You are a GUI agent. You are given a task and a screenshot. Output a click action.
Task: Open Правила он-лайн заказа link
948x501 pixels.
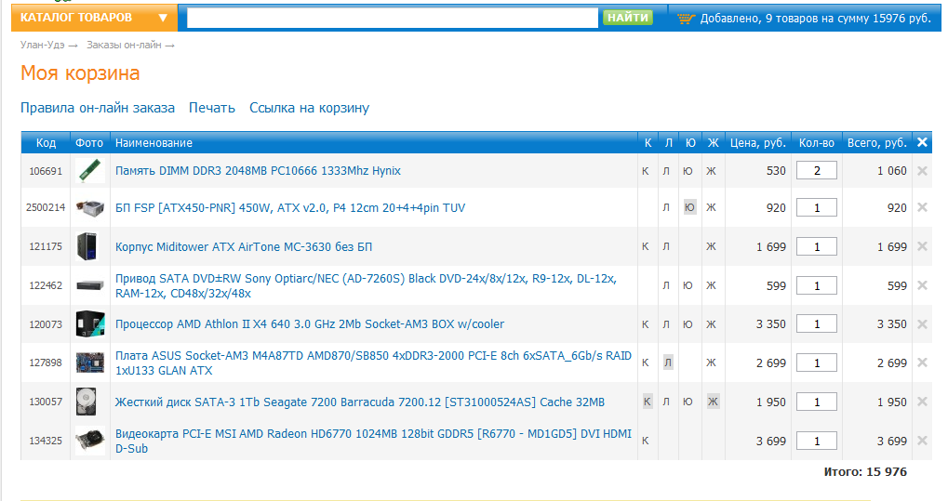point(98,108)
